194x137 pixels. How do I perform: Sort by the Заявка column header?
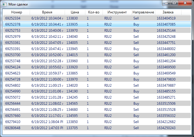(x=168, y=12)
